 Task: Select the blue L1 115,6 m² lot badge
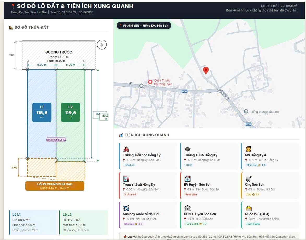[x=42, y=112]
